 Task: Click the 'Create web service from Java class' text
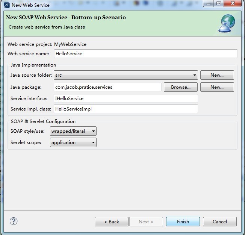(47, 27)
